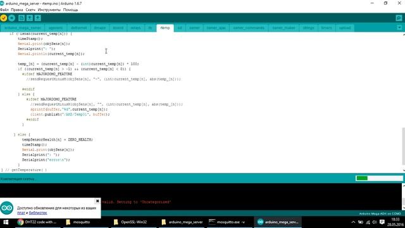
Task: Switch to the strings tab
Action: [x=309, y=28]
